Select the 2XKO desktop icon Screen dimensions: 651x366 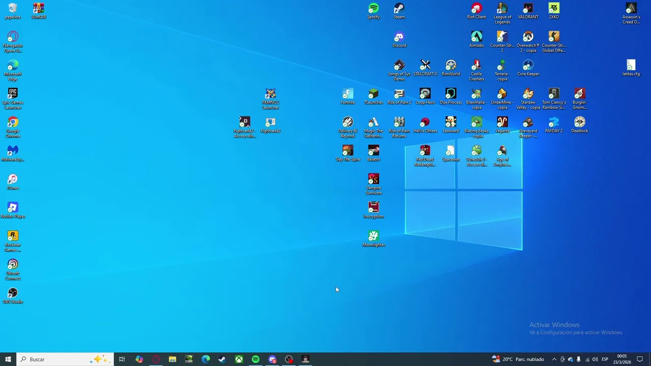[554, 11]
